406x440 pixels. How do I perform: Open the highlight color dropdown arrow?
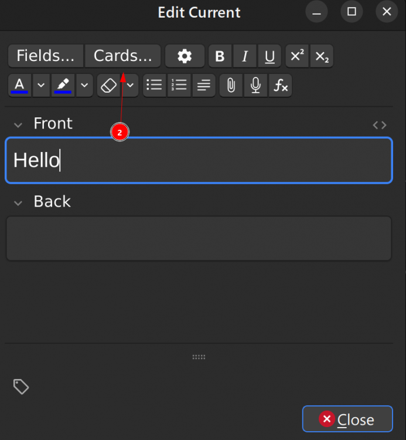tap(85, 86)
